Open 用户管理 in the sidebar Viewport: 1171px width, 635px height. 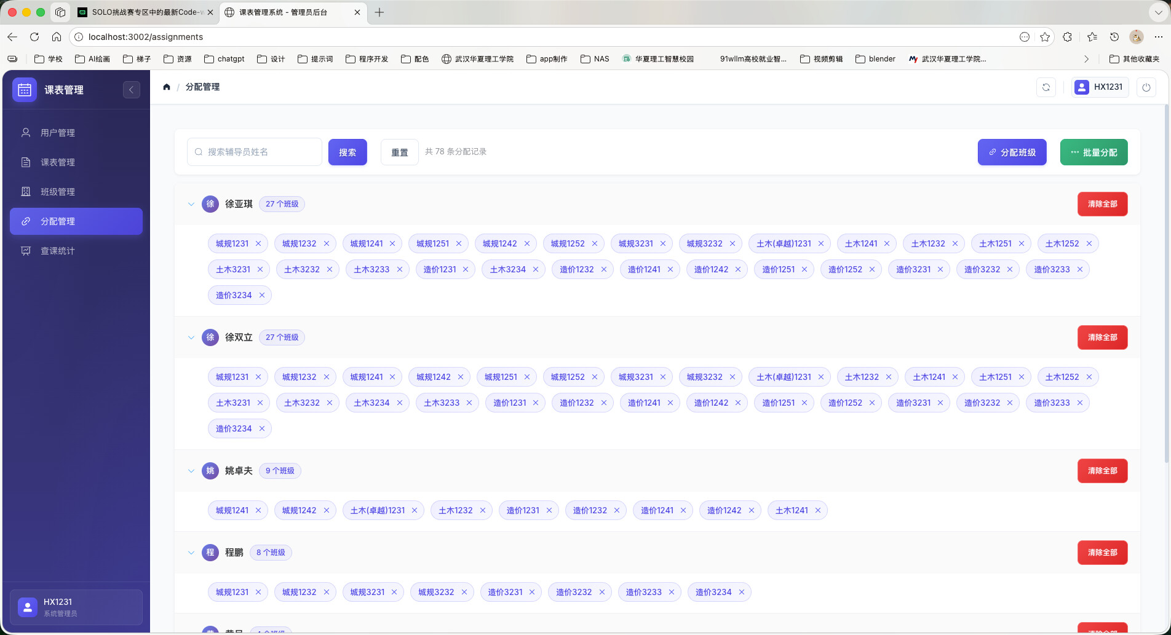(58, 133)
